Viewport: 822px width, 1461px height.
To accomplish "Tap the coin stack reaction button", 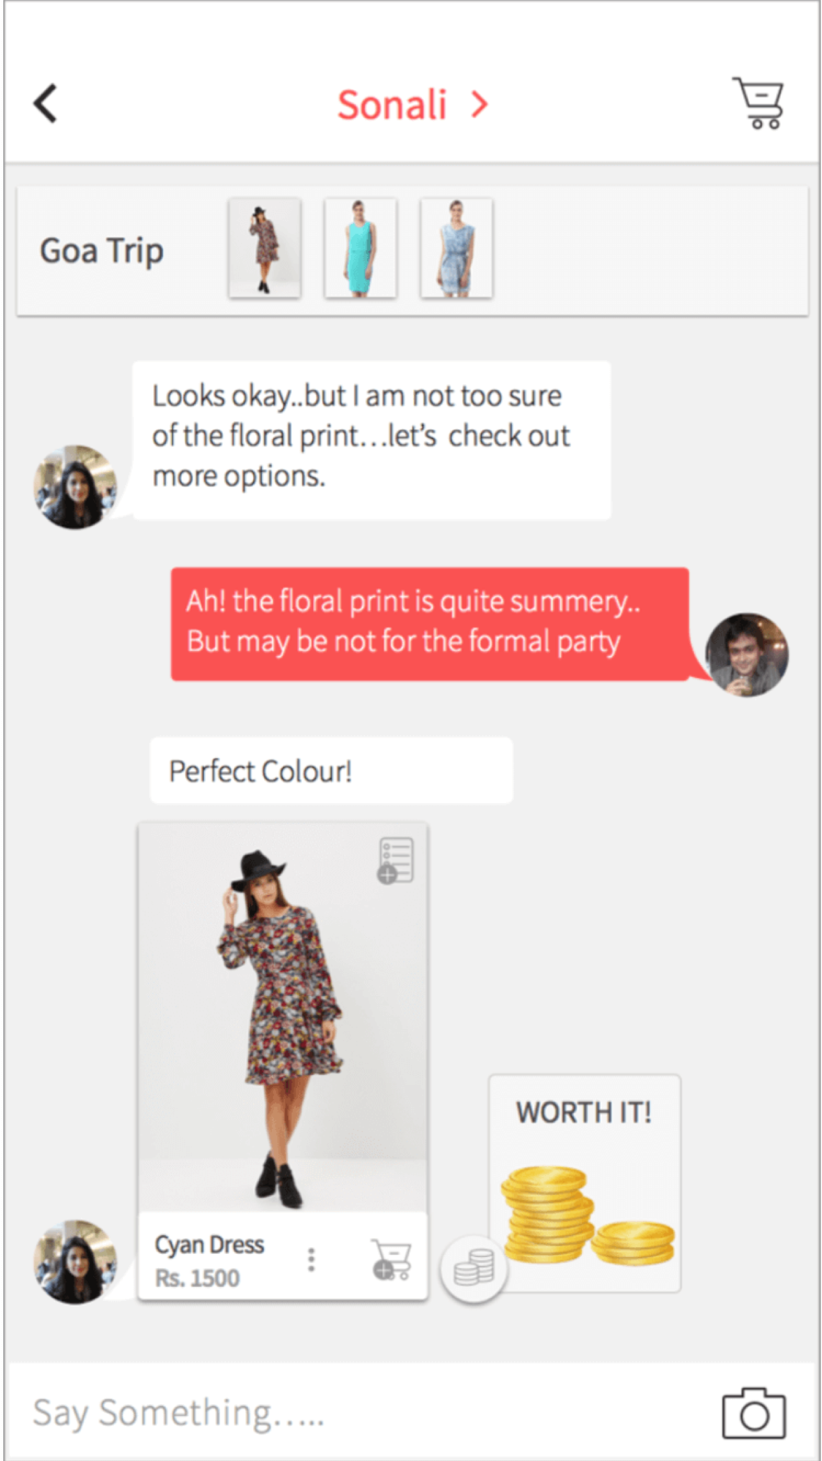I will coord(474,1269).
